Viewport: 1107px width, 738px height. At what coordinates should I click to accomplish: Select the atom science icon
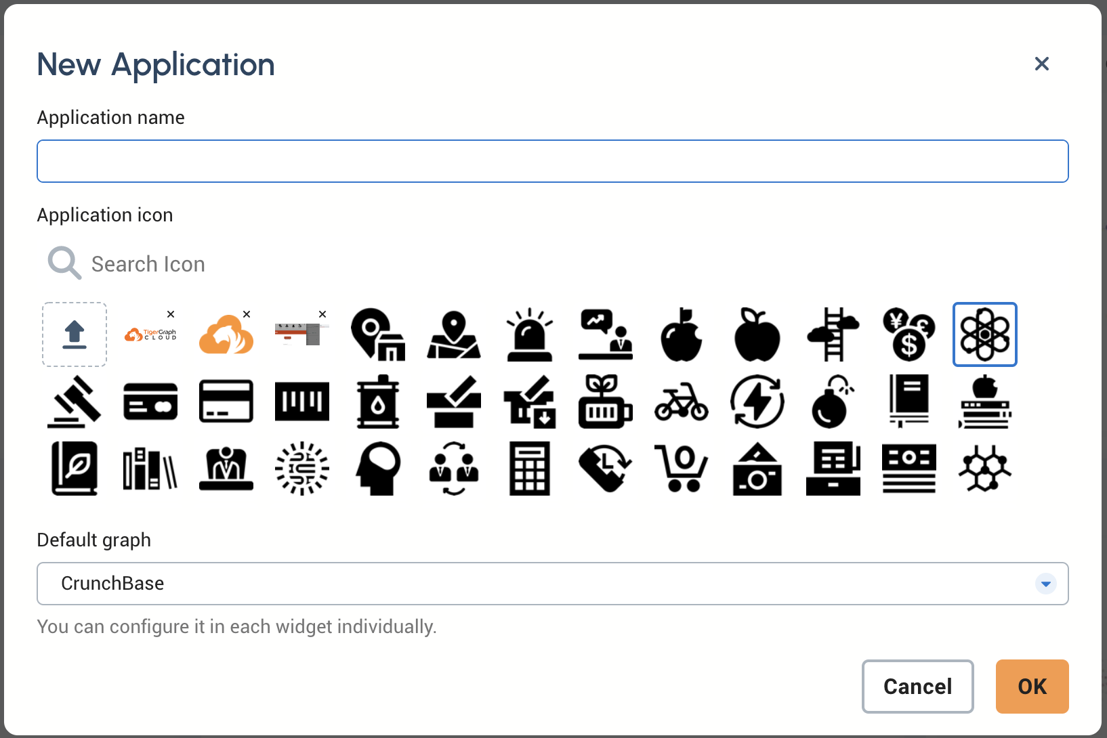[984, 334]
